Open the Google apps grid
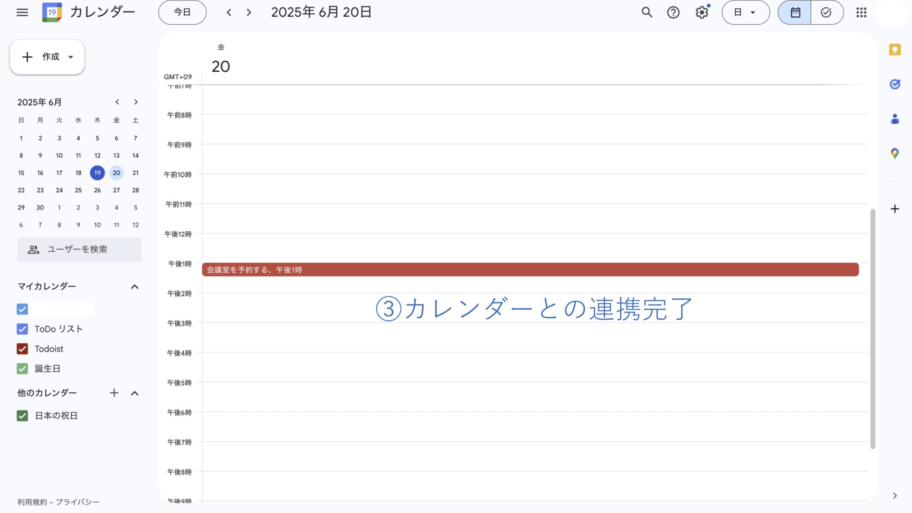The height and width of the screenshot is (513, 912). pyautogui.click(x=861, y=12)
